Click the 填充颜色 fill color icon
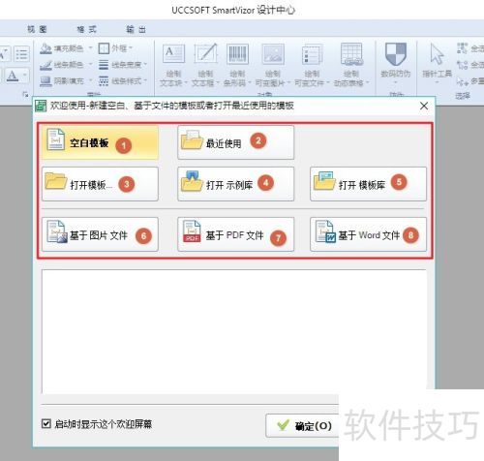The height and width of the screenshot is (461, 484). tap(45, 48)
